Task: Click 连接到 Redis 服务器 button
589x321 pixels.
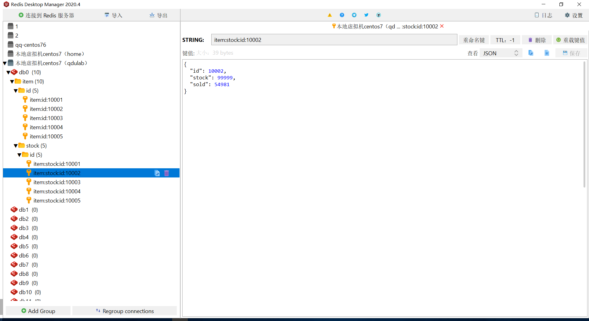Action: pos(46,15)
